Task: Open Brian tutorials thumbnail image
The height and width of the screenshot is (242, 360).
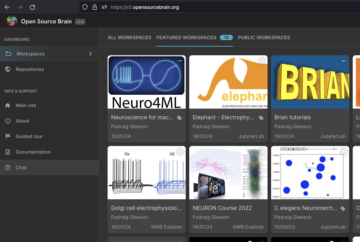Action: click(310, 82)
